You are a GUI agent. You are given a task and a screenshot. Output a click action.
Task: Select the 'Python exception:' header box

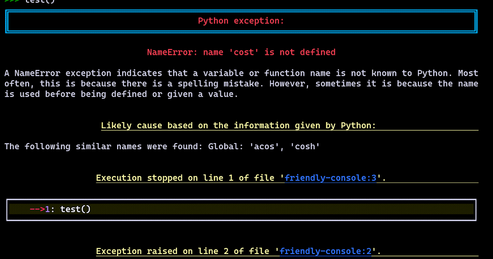coord(241,21)
